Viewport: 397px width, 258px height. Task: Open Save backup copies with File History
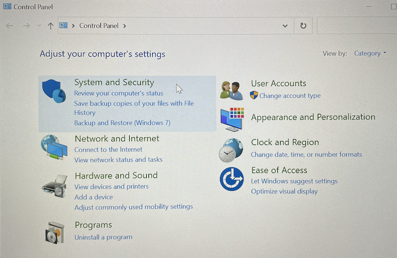pyautogui.click(x=134, y=108)
